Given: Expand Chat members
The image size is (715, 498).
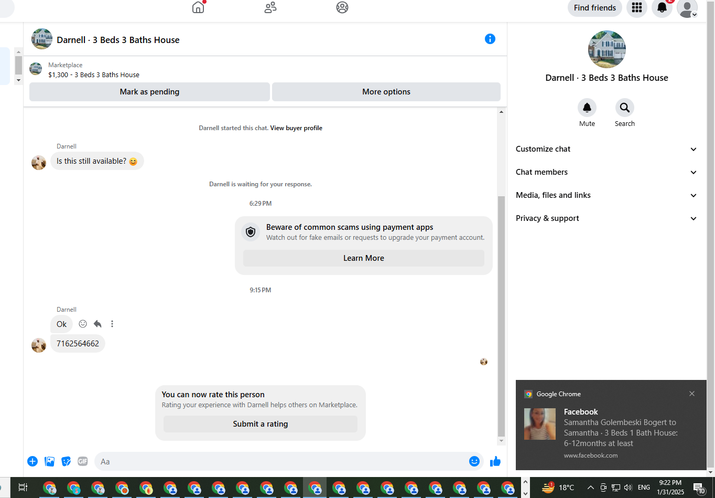Looking at the screenshot, I should coord(606,172).
